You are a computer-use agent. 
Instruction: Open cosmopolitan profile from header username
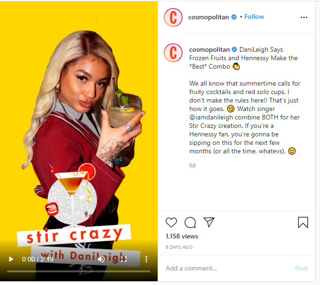pos(208,17)
